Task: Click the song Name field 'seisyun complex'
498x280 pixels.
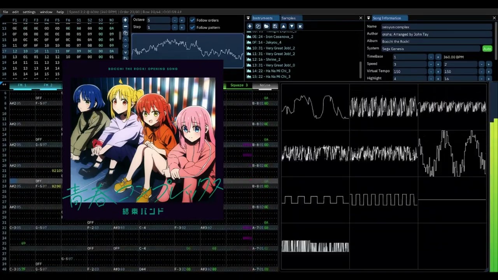Action: tap(436, 27)
